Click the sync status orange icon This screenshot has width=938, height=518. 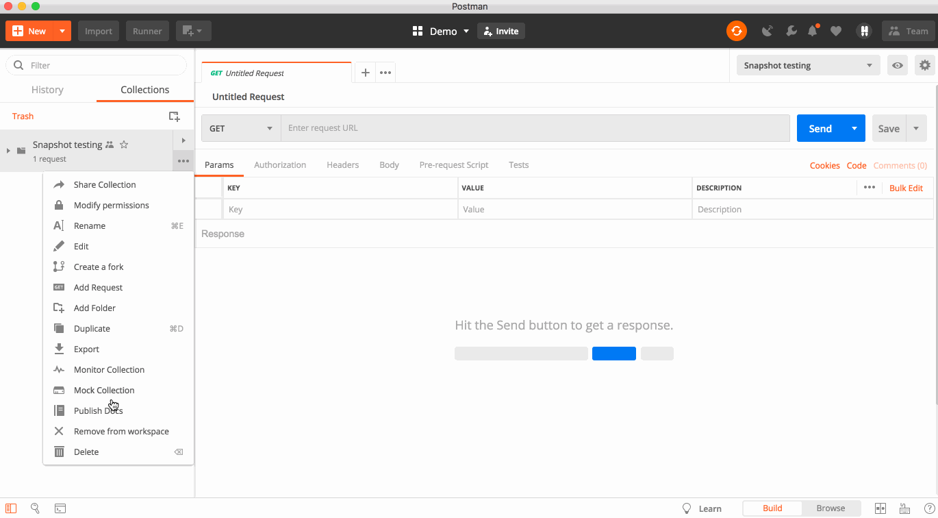tap(737, 31)
